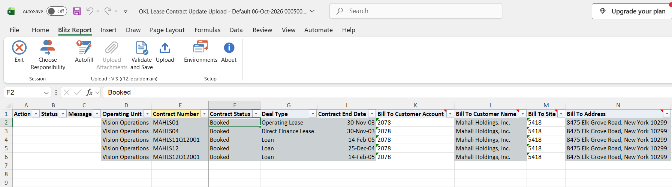The image size is (672, 187).
Task: Open the Review tab
Action: (262, 30)
